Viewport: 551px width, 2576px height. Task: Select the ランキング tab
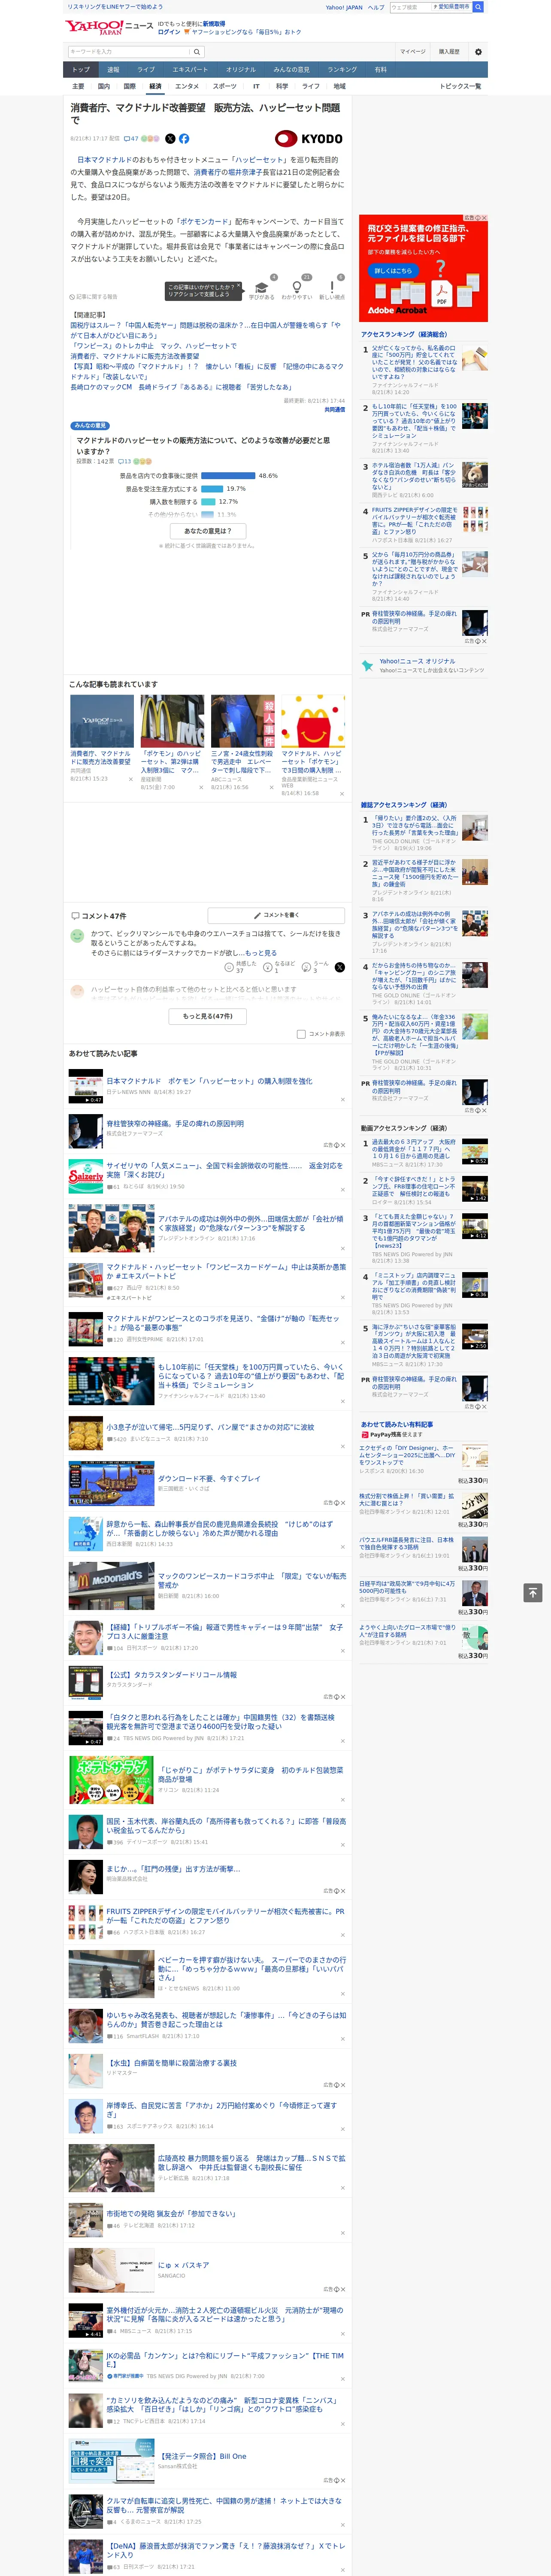343,70
